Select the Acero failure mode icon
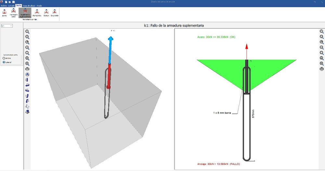The width and height of the screenshot is (325, 171). (4, 13)
